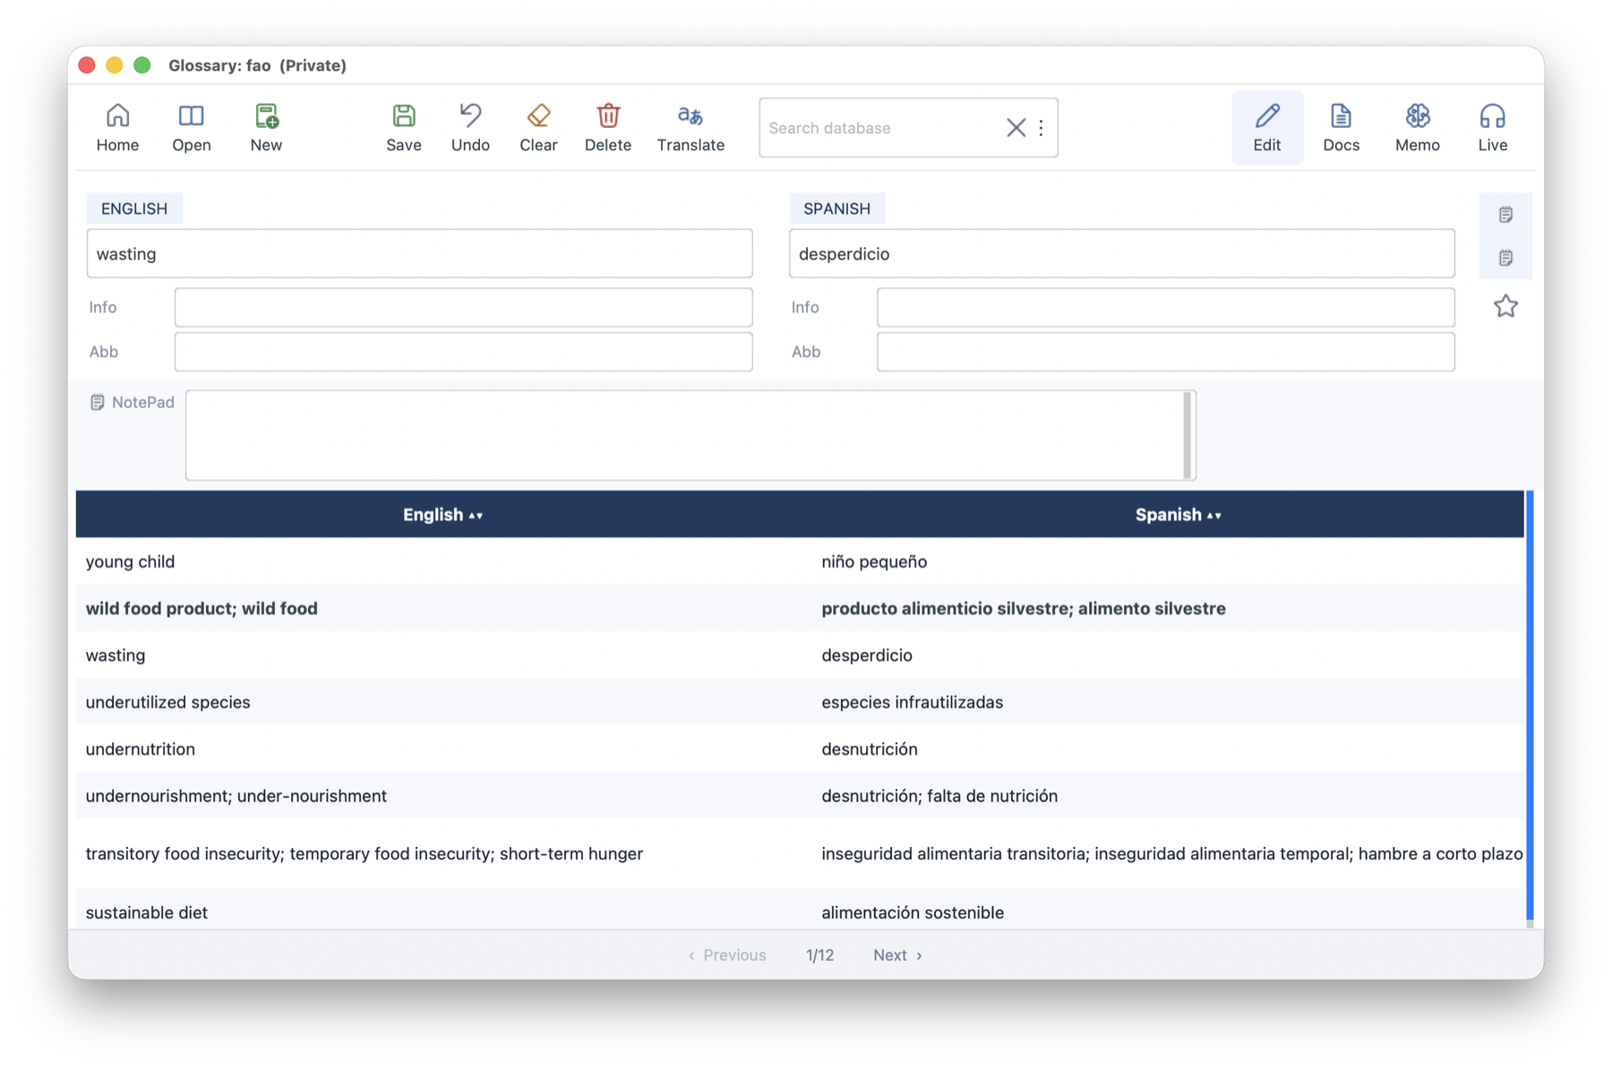Switch to Docs view
This screenshot has width=1612, height=1069.
click(x=1342, y=127)
